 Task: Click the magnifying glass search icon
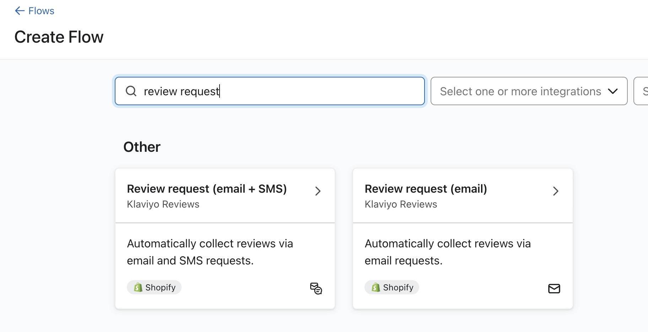pyautogui.click(x=131, y=91)
